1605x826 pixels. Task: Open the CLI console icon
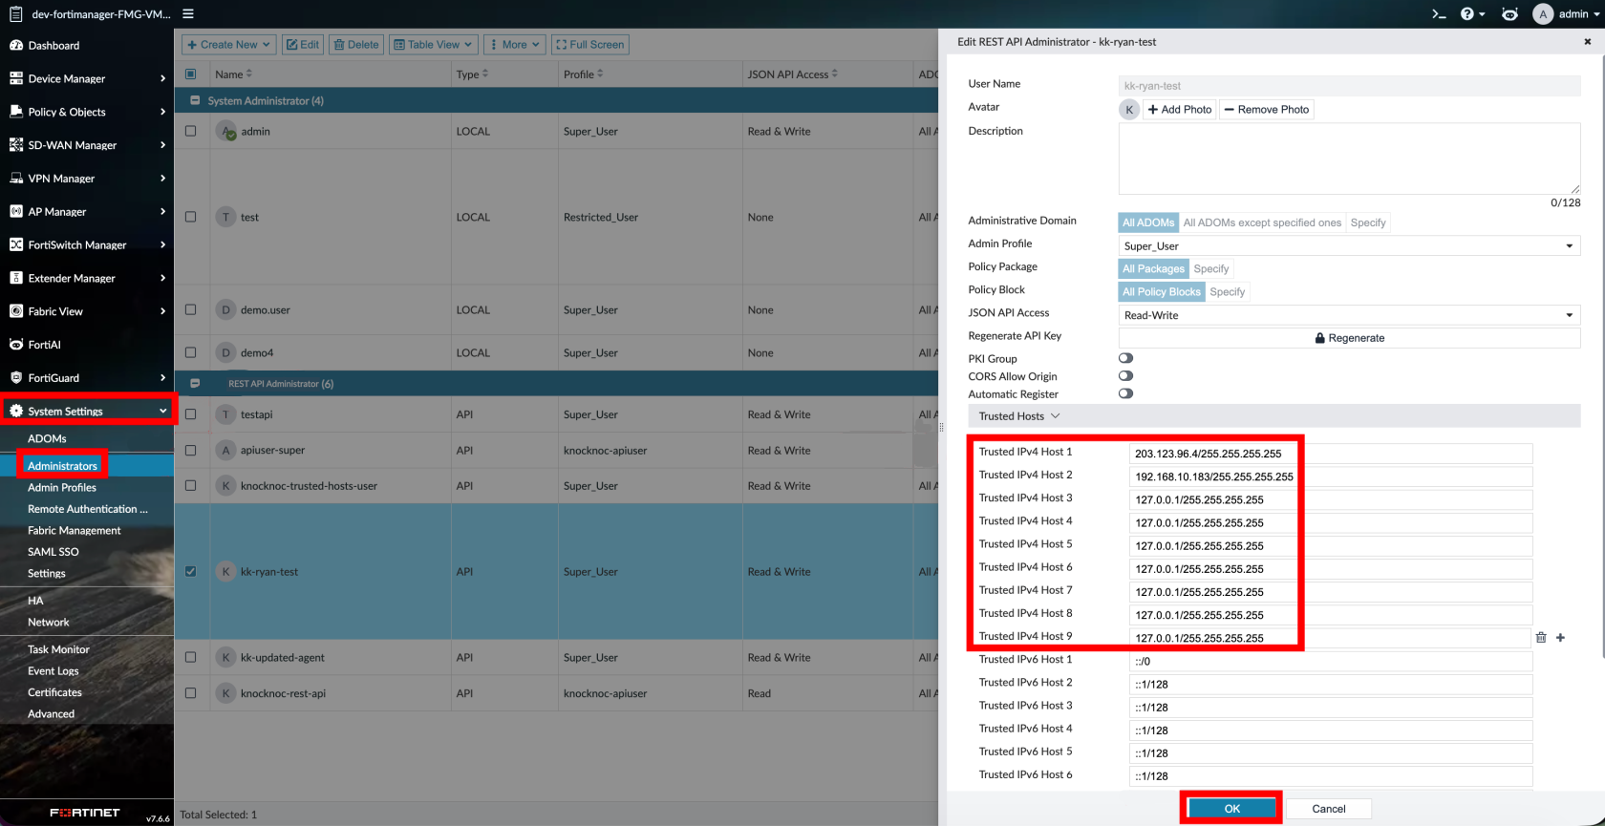click(1439, 14)
